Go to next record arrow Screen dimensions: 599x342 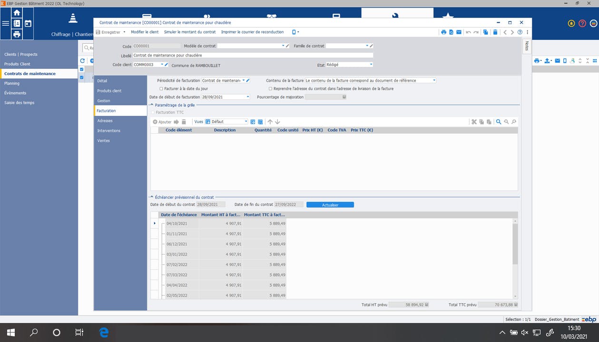pos(512,32)
